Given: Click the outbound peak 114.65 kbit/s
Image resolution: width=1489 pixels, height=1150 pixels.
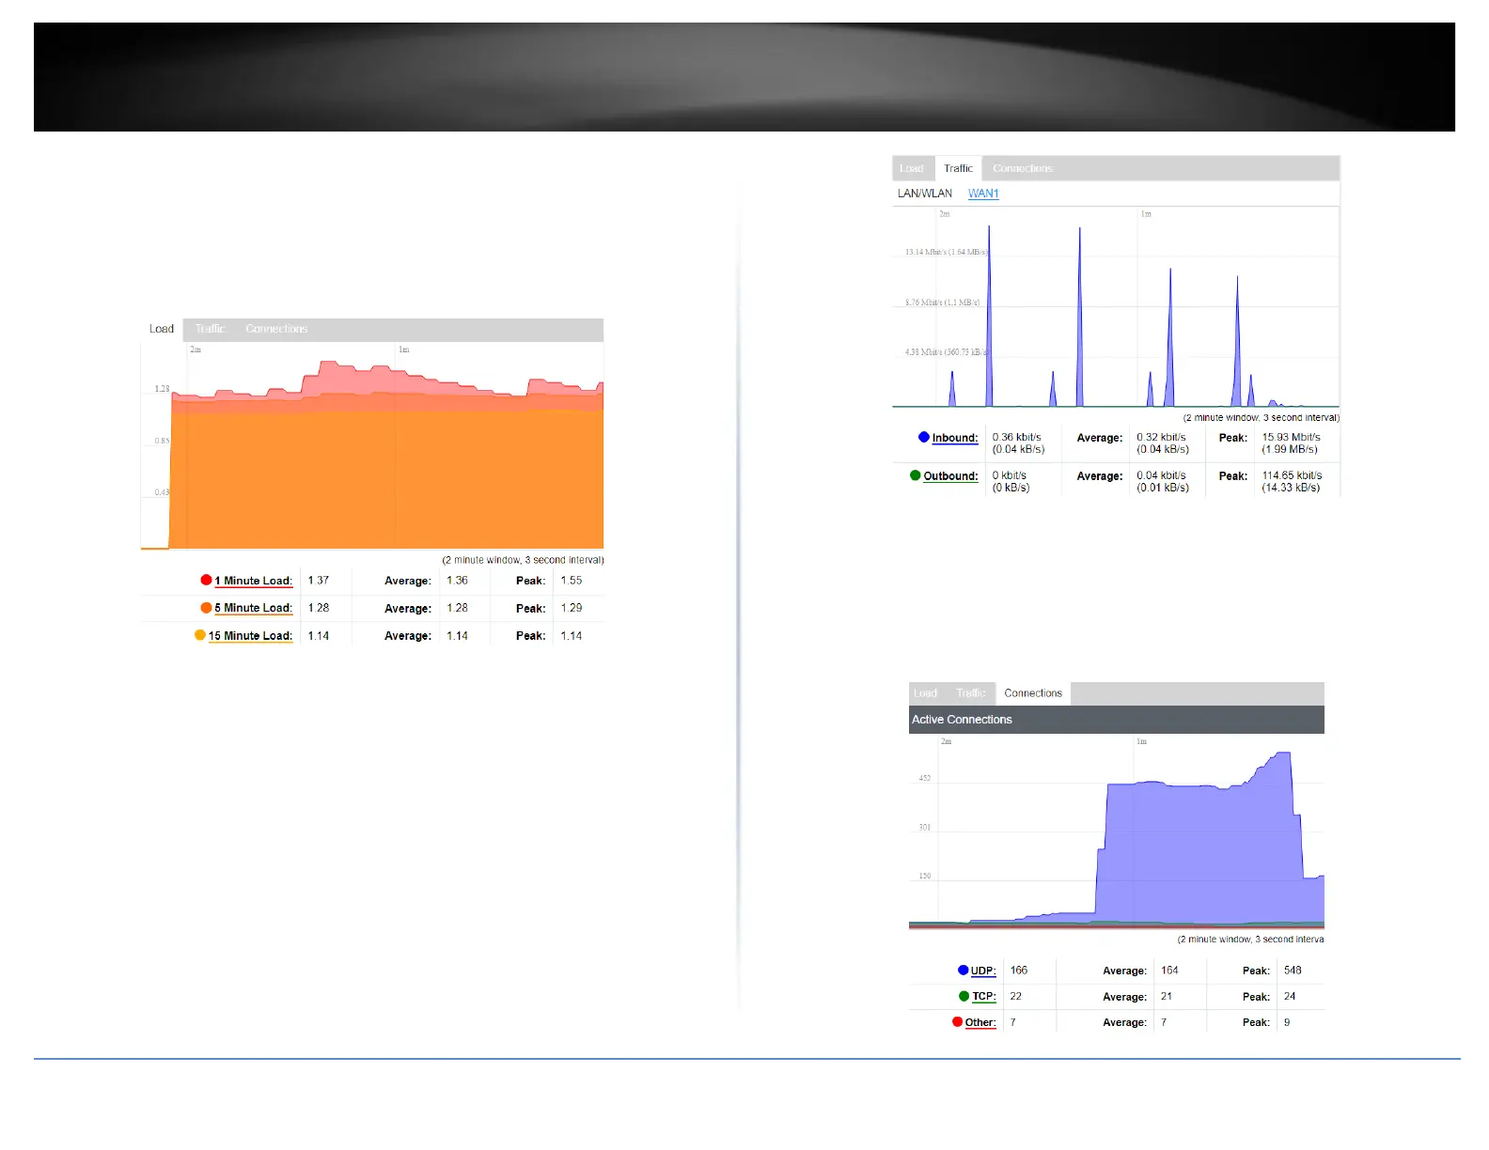Looking at the screenshot, I should pos(1293,475).
